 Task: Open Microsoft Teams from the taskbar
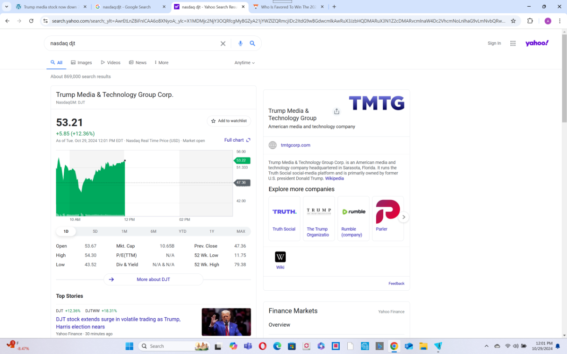tap(248, 346)
